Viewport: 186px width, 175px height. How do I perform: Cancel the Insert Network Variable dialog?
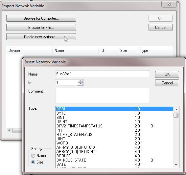pyautogui.click(x=167, y=83)
